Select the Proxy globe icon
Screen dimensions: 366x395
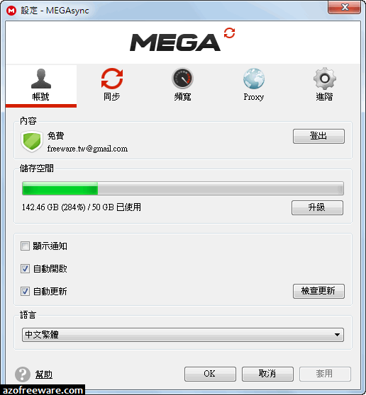(254, 79)
